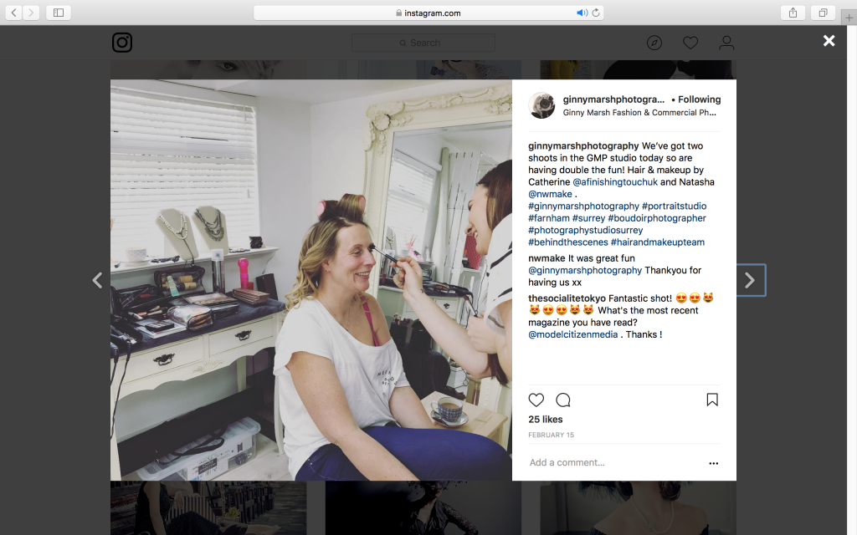This screenshot has height=535, width=857.
Task: Open the #ginnymarshphotography hashtag
Action: click(583, 206)
